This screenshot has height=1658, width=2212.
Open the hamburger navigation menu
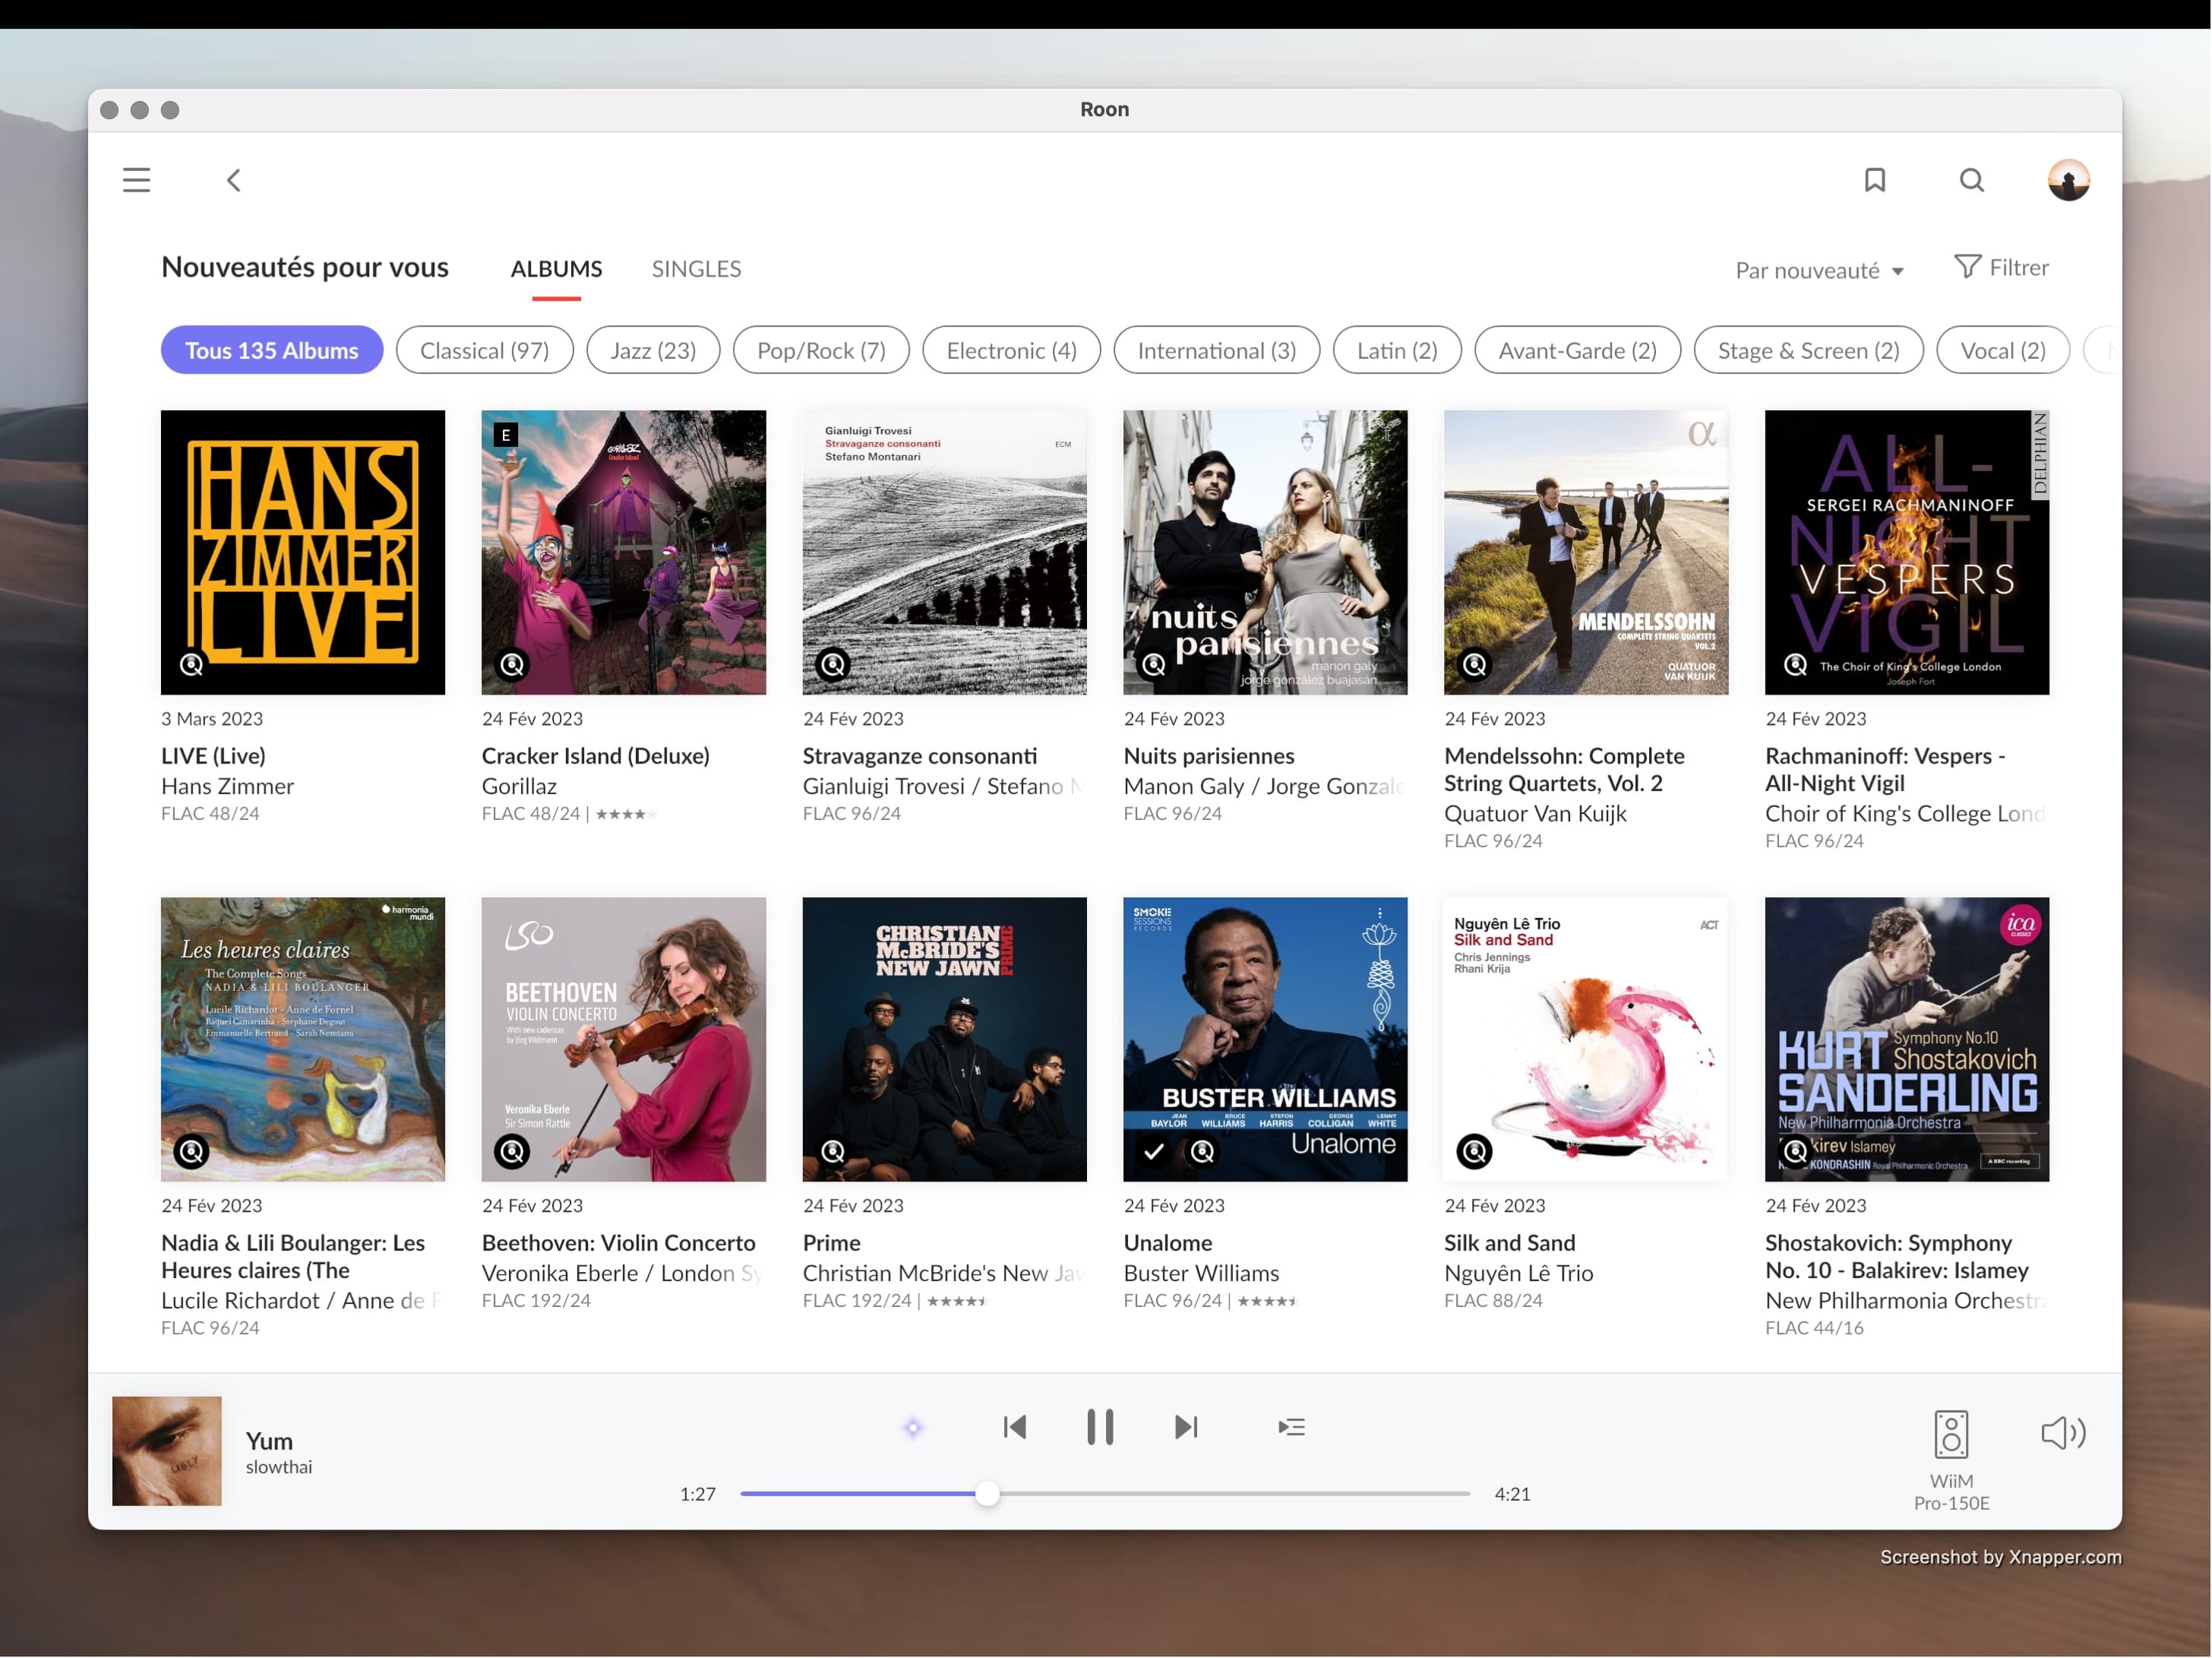[136, 180]
